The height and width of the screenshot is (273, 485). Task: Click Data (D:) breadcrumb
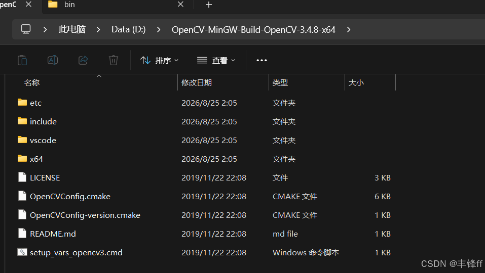(x=128, y=30)
